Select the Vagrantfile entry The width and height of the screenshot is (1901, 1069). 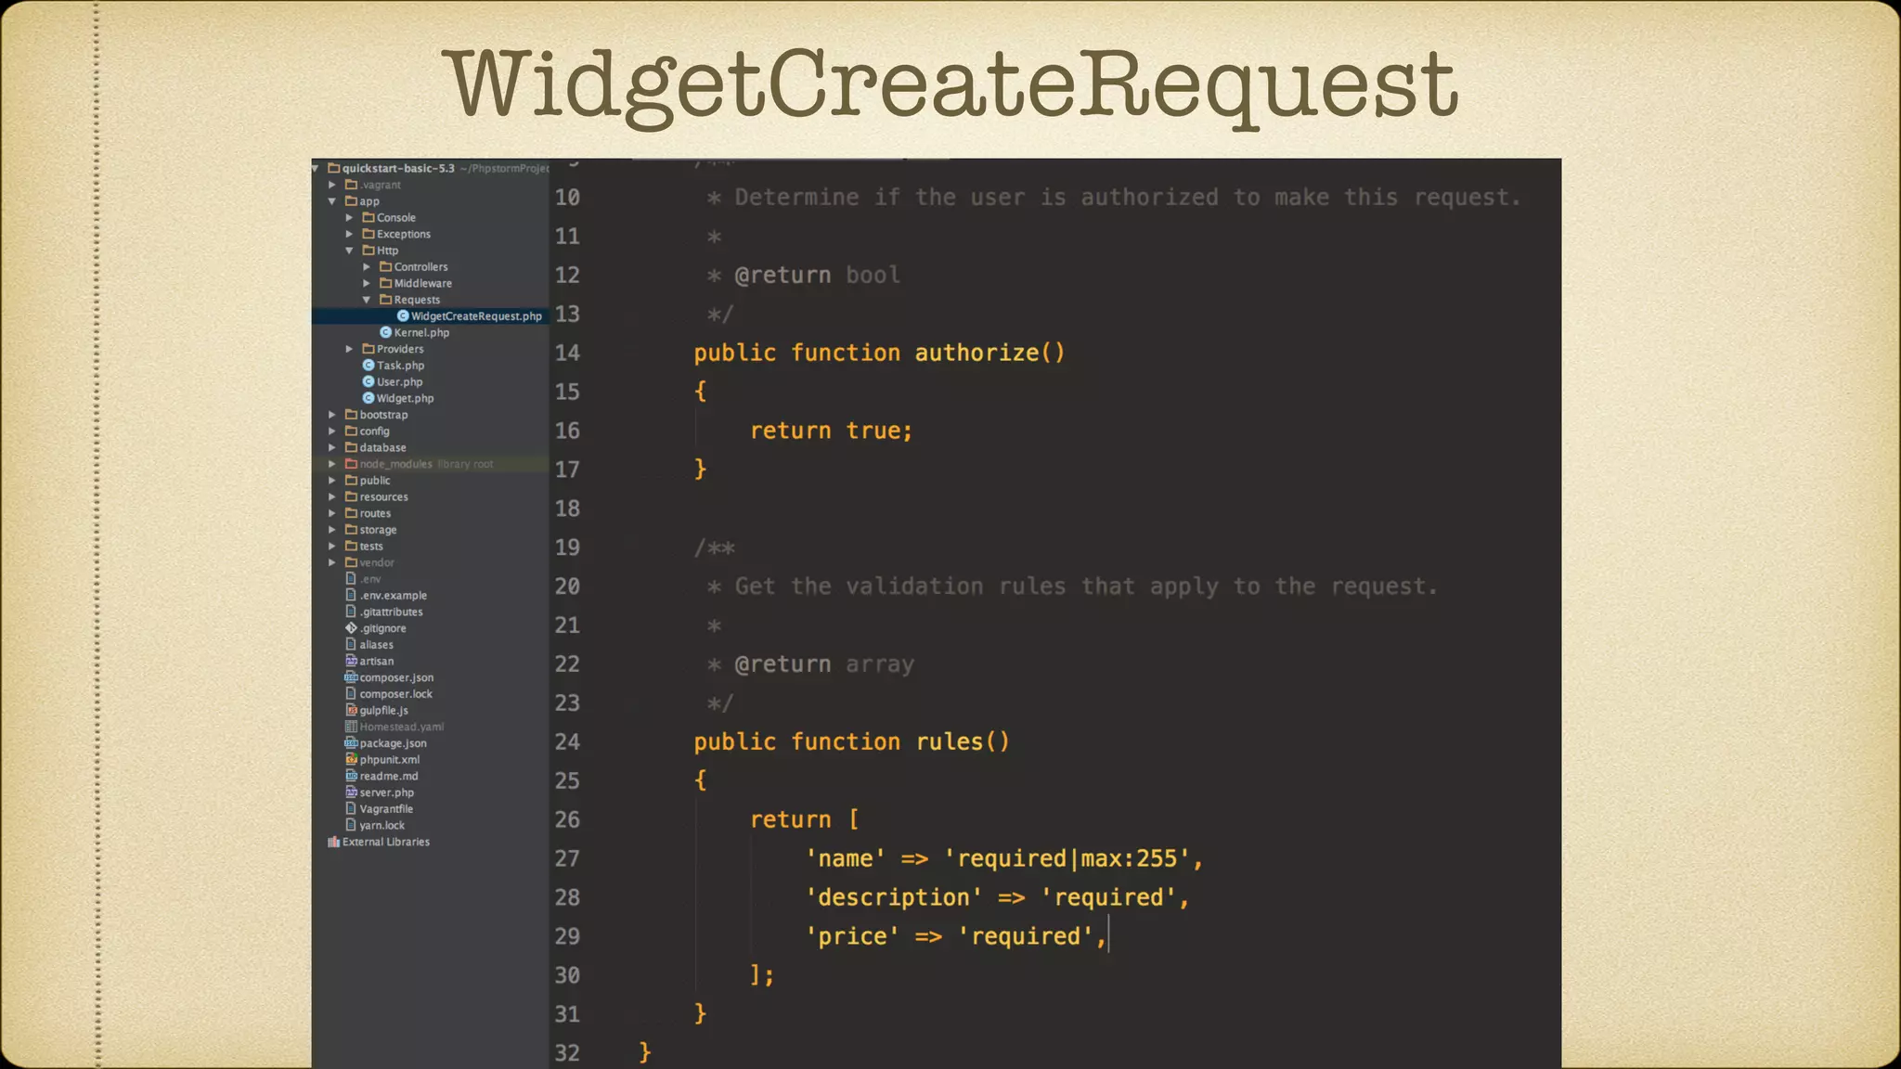click(x=386, y=809)
